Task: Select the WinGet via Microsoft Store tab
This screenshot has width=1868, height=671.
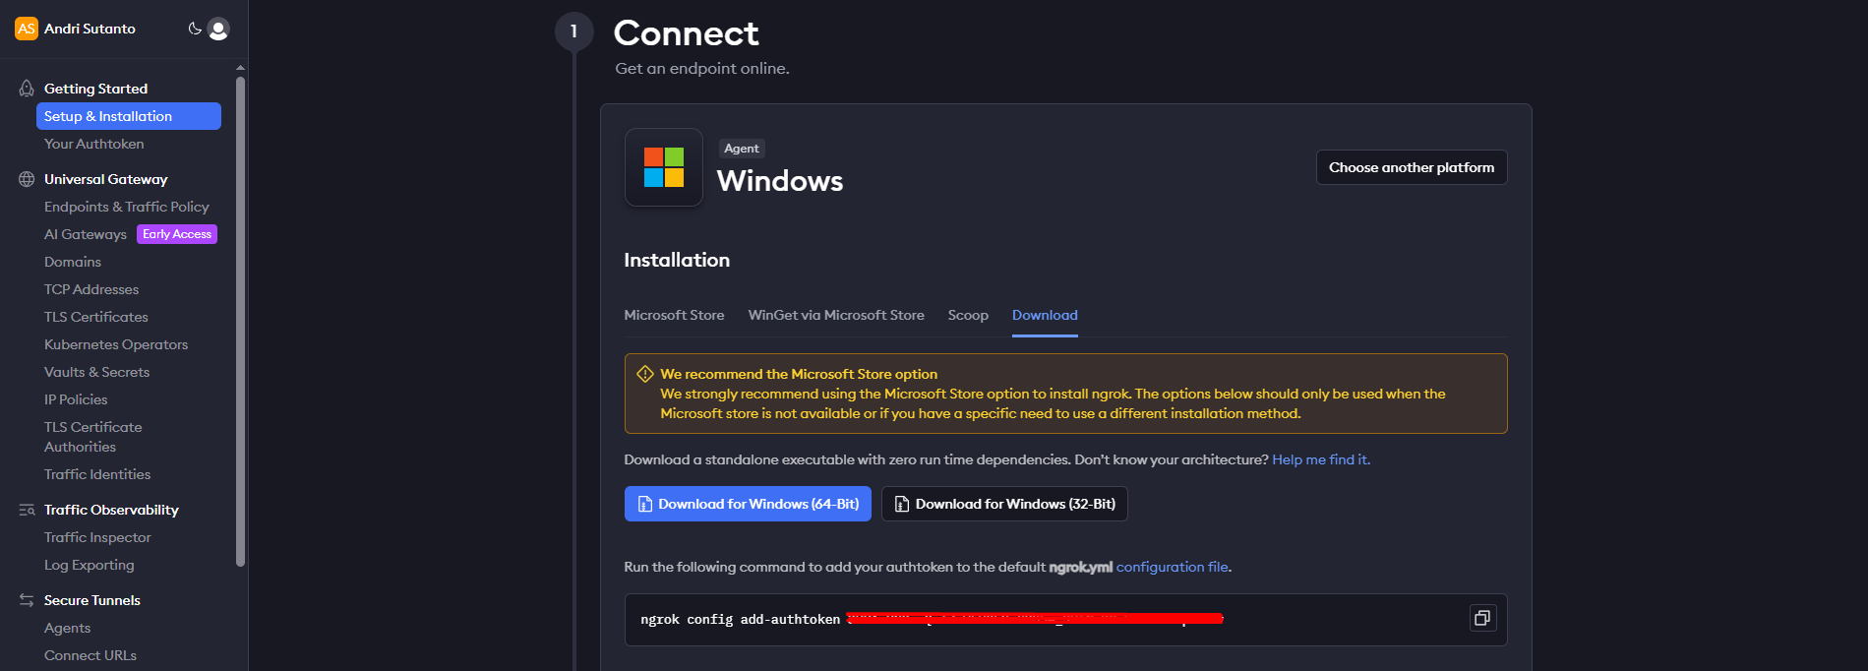Action: pyautogui.click(x=836, y=315)
